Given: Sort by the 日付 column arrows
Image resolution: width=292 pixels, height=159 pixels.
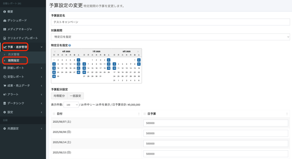Looking at the screenshot, I should pos(139,114).
